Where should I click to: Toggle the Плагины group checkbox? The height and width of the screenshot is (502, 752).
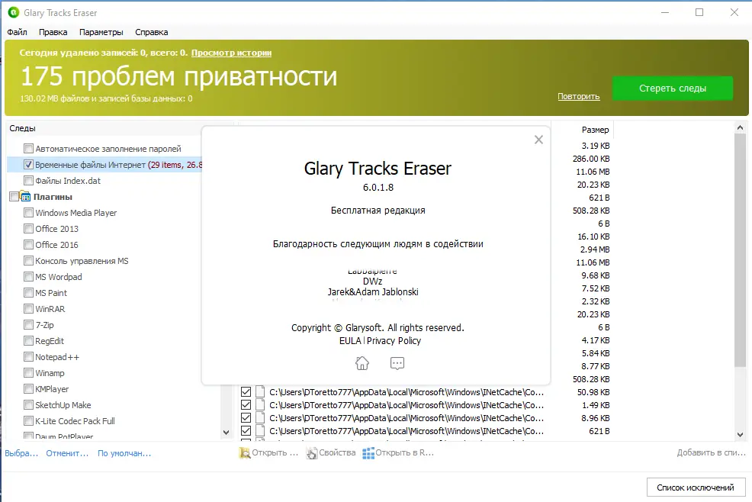pyautogui.click(x=14, y=196)
